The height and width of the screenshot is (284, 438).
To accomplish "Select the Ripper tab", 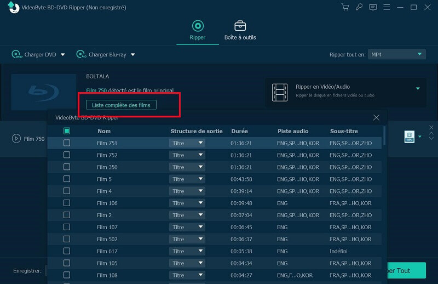I will tap(198, 30).
